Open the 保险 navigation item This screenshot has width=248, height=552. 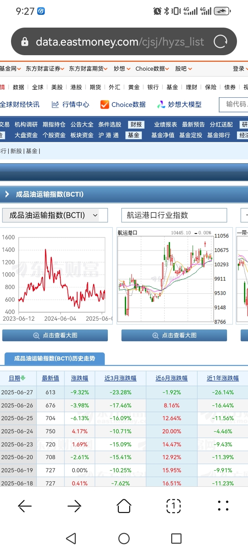tap(211, 87)
